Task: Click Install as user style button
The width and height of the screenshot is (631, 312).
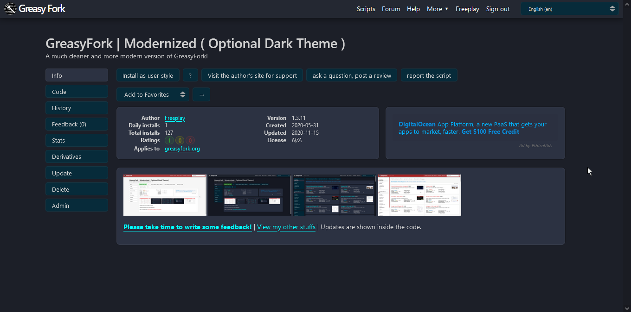Action: (x=148, y=75)
